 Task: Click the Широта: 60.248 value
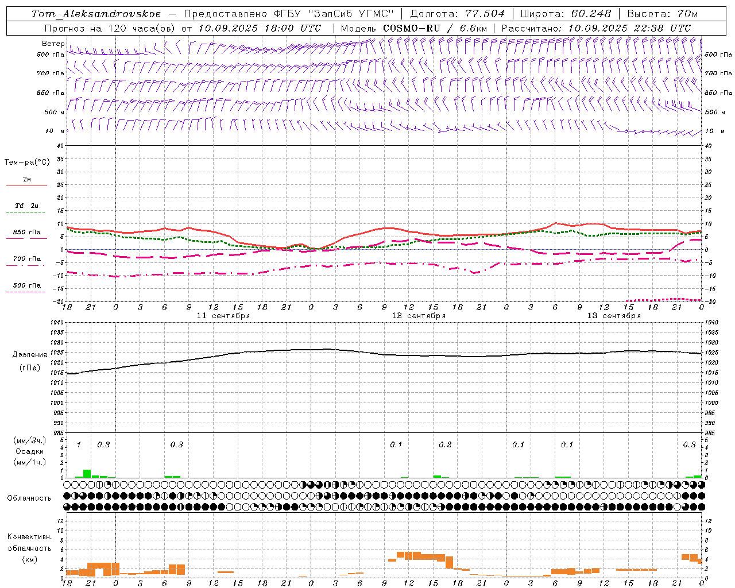pyautogui.click(x=566, y=14)
